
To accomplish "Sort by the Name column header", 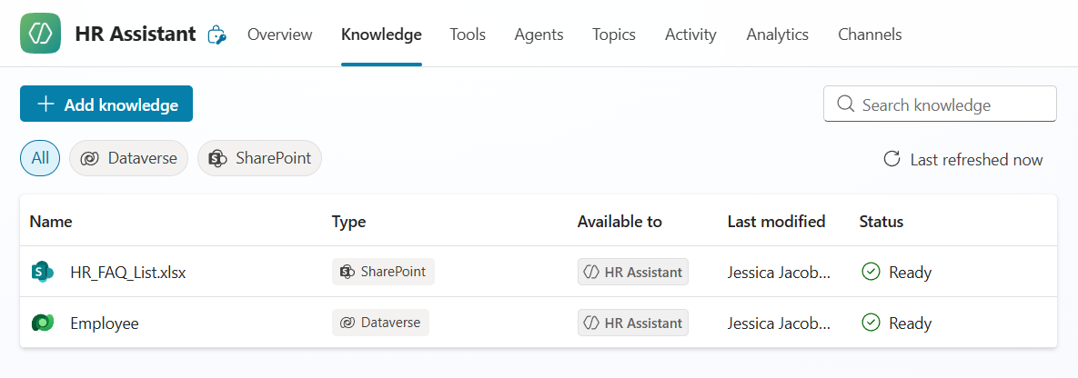I will tap(51, 222).
